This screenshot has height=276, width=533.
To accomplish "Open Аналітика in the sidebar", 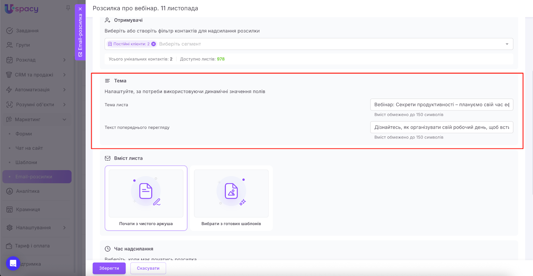I will [x=28, y=191].
